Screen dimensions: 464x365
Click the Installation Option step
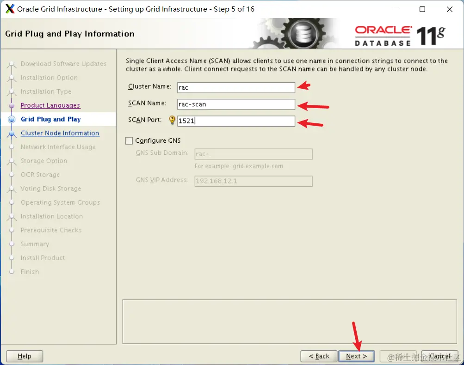[49, 78]
